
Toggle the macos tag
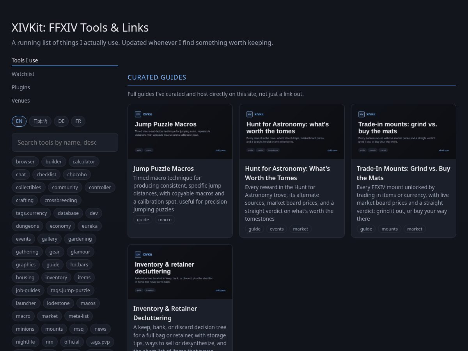pos(88,303)
